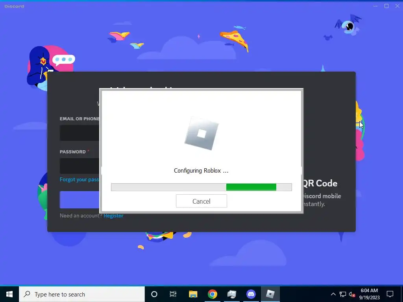The image size is (403, 302).
Task: Click the Roblox installer progress bar
Action: [x=201, y=187]
